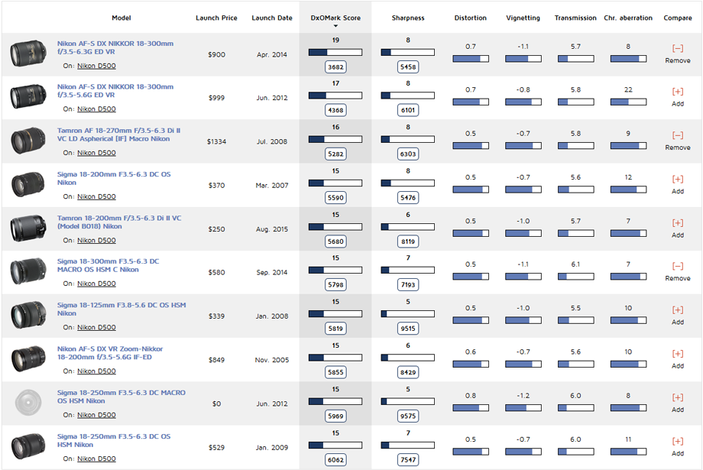Sort by Chr. aberration header
Screen dimensions: 703x470
pos(628,18)
